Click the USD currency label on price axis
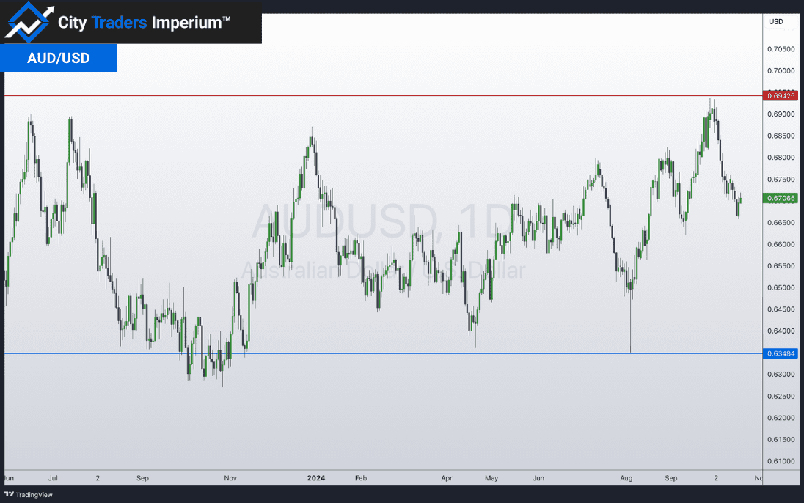The image size is (804, 503). pyautogui.click(x=776, y=21)
